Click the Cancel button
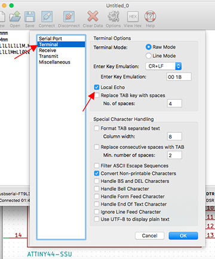215x259 pixels. tap(149, 236)
